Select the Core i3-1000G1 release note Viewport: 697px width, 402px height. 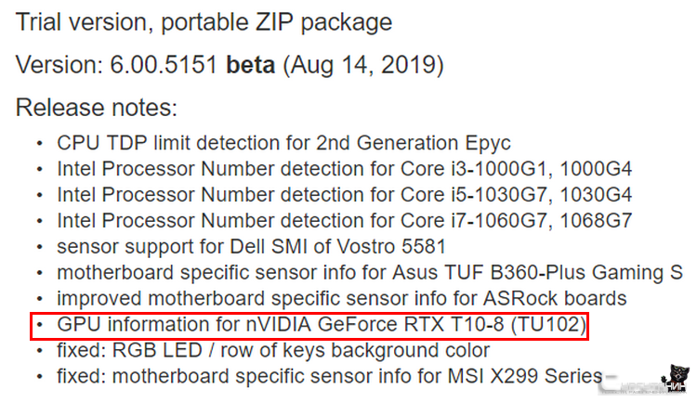pyautogui.click(x=345, y=169)
